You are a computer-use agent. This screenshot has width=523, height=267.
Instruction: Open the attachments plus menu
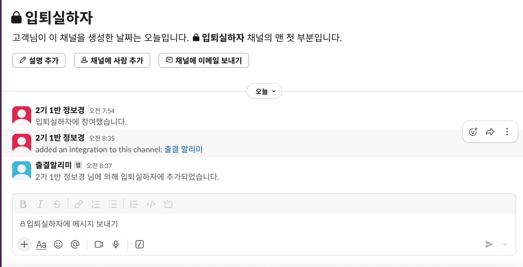coord(24,244)
